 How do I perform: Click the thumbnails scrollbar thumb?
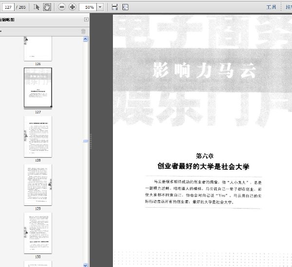click(85, 141)
